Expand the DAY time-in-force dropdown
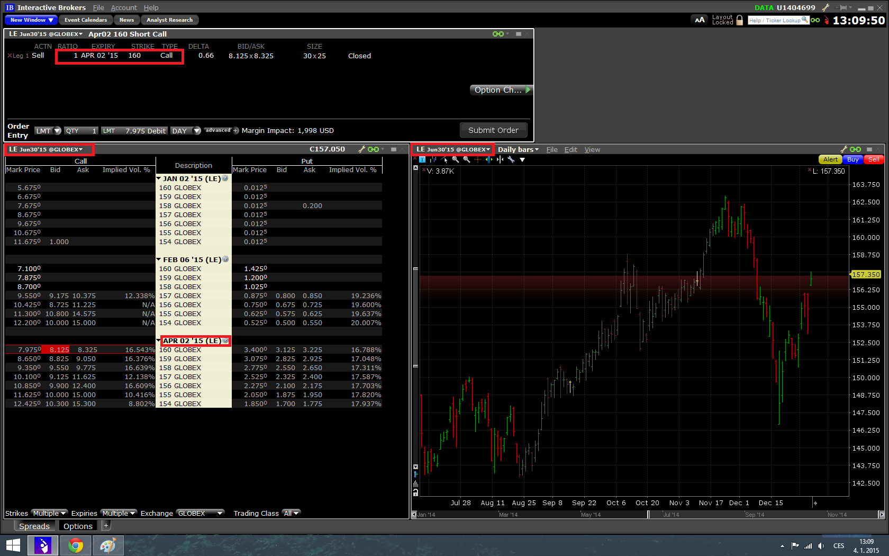 [x=197, y=131]
